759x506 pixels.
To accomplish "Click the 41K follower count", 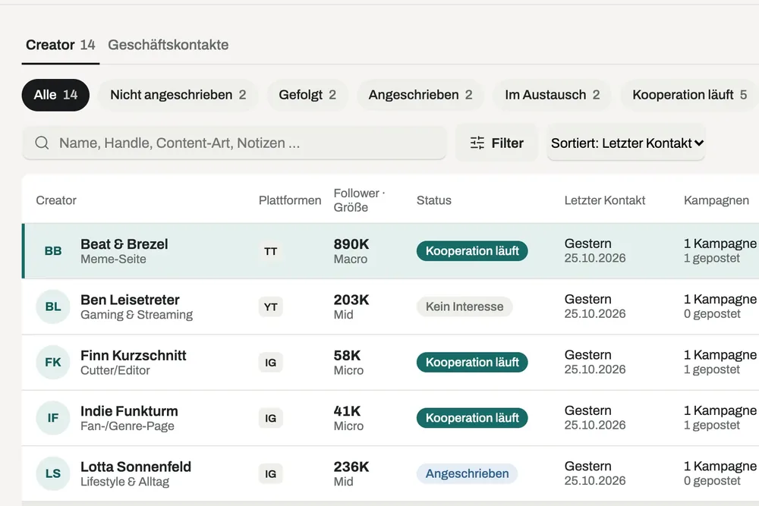I will click(x=347, y=410).
